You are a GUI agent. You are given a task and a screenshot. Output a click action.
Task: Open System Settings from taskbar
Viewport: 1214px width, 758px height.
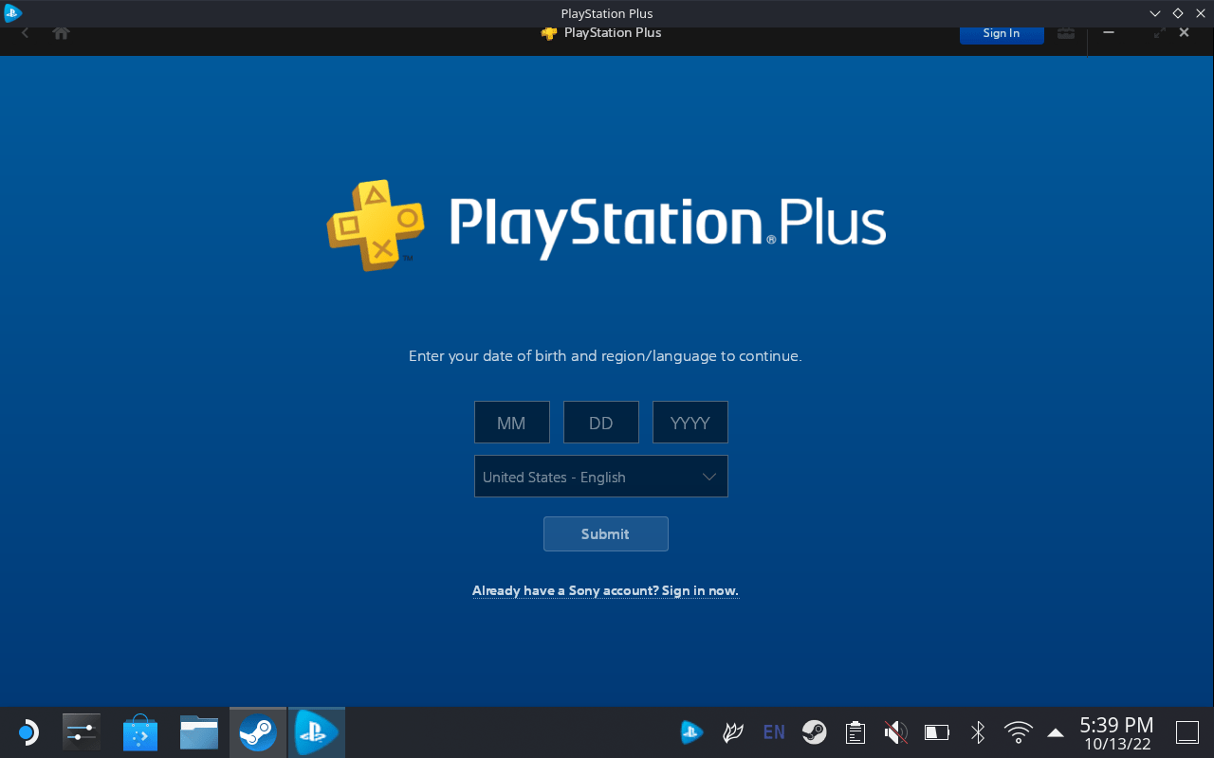81,732
